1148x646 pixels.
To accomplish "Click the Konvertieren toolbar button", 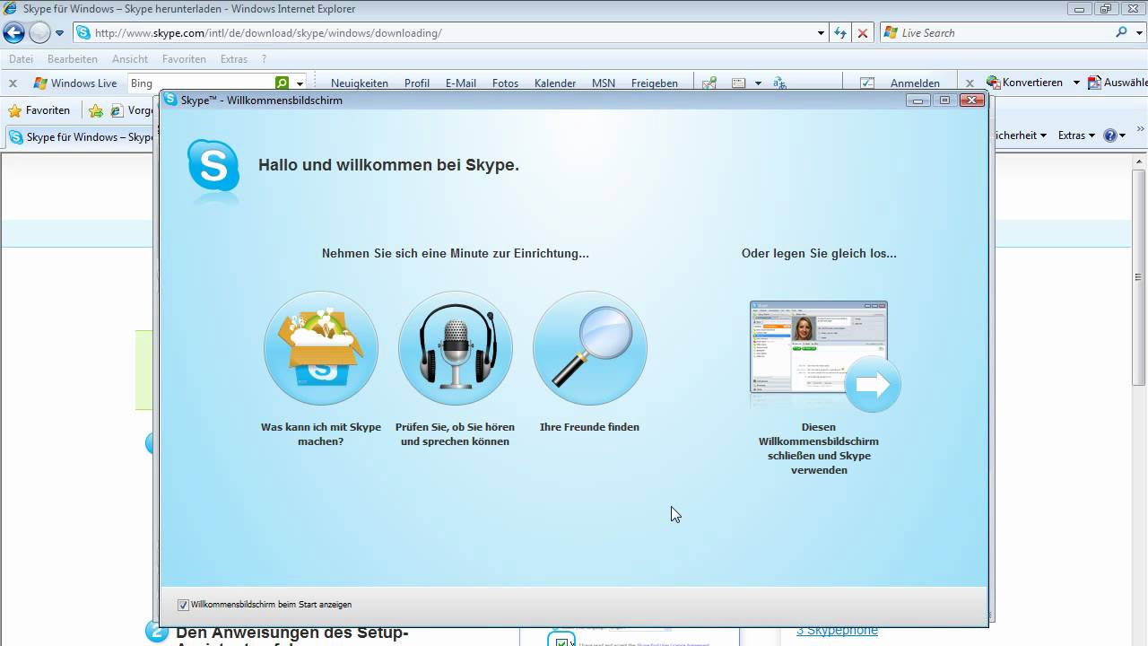I will coord(1024,83).
